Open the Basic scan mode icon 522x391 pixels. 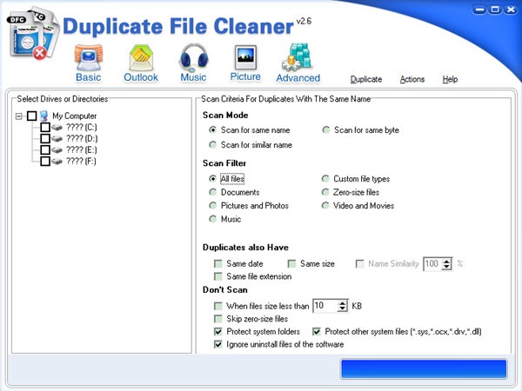coord(88,58)
